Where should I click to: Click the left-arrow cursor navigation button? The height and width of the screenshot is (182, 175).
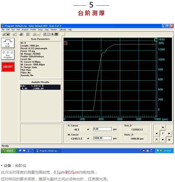coord(157,133)
